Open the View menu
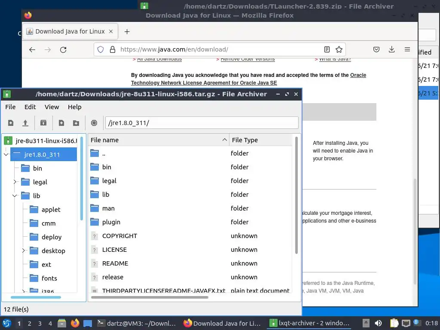This screenshot has width=440, height=330. click(x=52, y=107)
